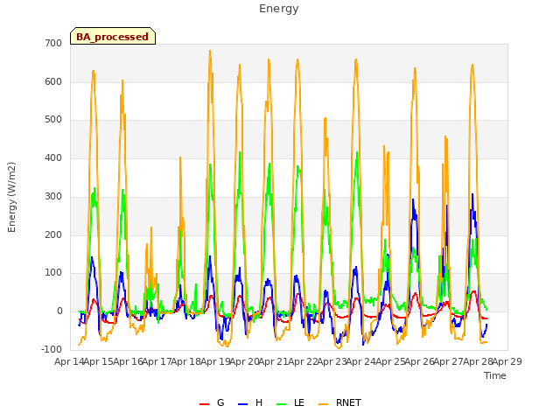
Task: Click the 200 y-axis tick label
Action: [53, 235]
